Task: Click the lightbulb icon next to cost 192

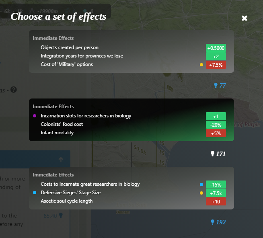Action: click(x=213, y=222)
